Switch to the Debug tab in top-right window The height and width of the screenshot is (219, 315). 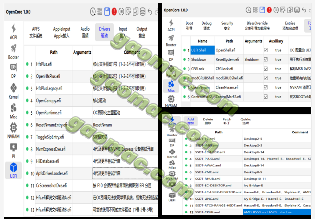coord(206,26)
